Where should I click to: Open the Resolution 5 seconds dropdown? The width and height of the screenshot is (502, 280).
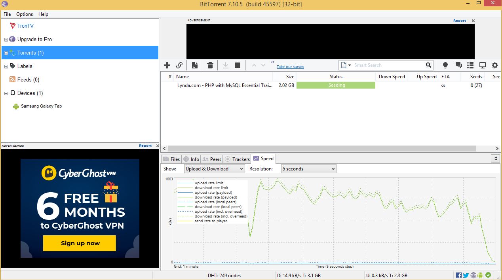point(308,169)
